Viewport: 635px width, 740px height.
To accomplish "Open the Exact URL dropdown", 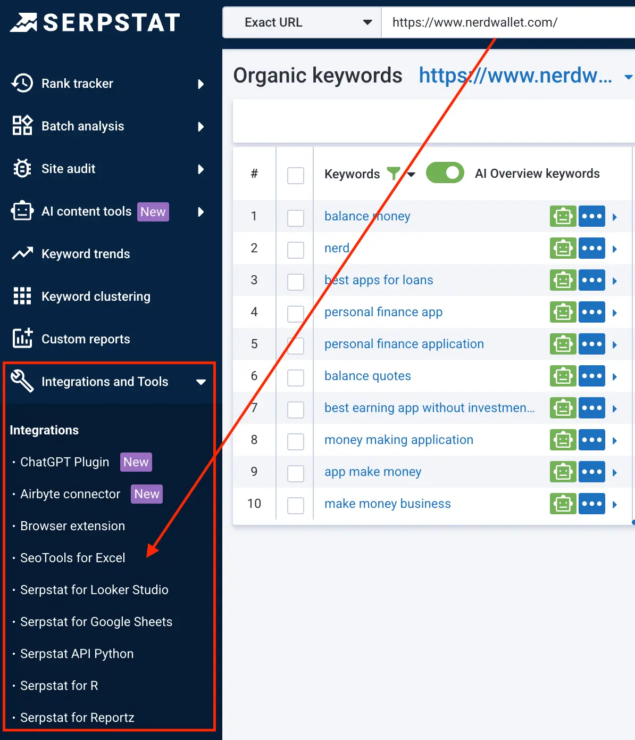I will (302, 22).
